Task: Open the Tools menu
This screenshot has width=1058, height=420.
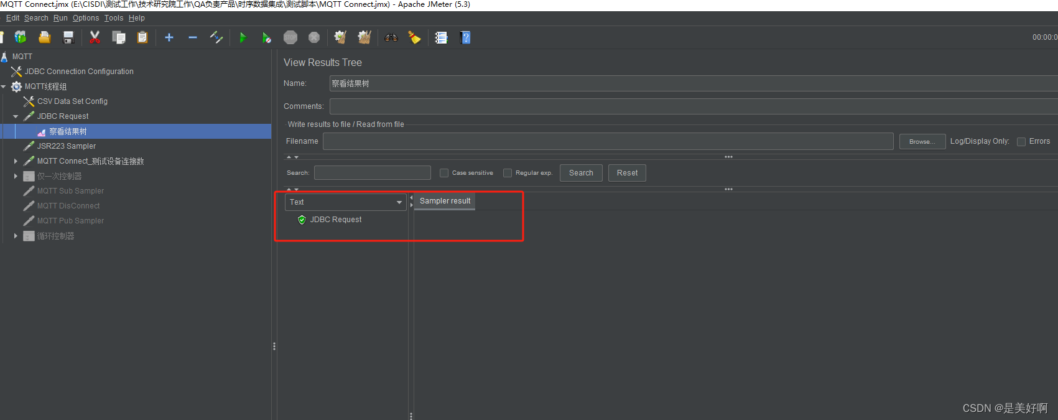Action: point(114,18)
